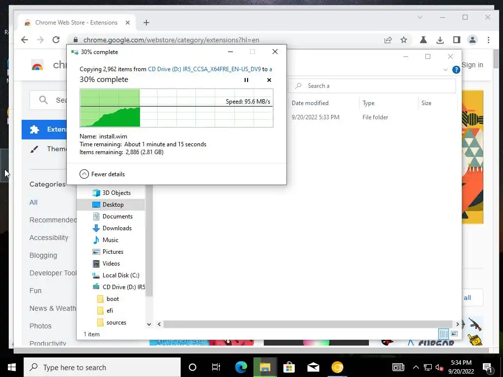Open Music folder in navigation pane

tap(112, 240)
